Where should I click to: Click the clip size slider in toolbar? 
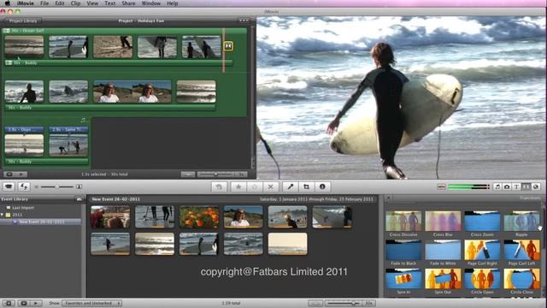tap(57, 187)
